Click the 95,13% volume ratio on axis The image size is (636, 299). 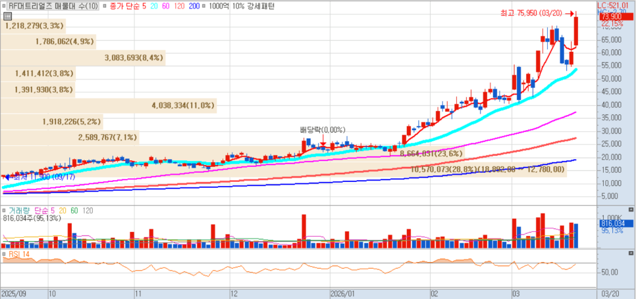(x=612, y=231)
